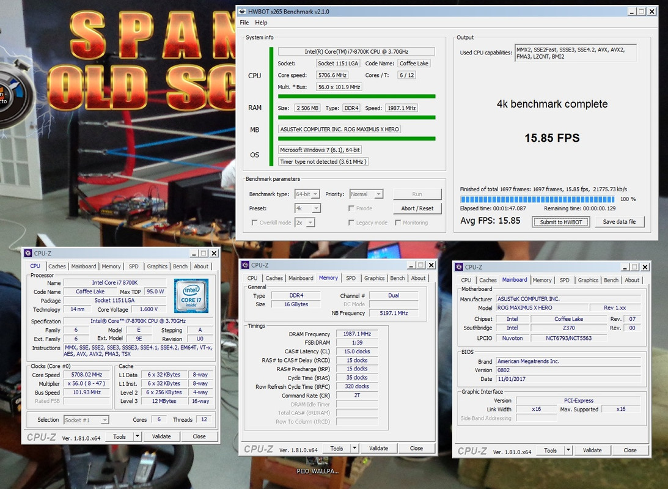
Task: Click the green bar under RAM info
Action: (x=356, y=117)
